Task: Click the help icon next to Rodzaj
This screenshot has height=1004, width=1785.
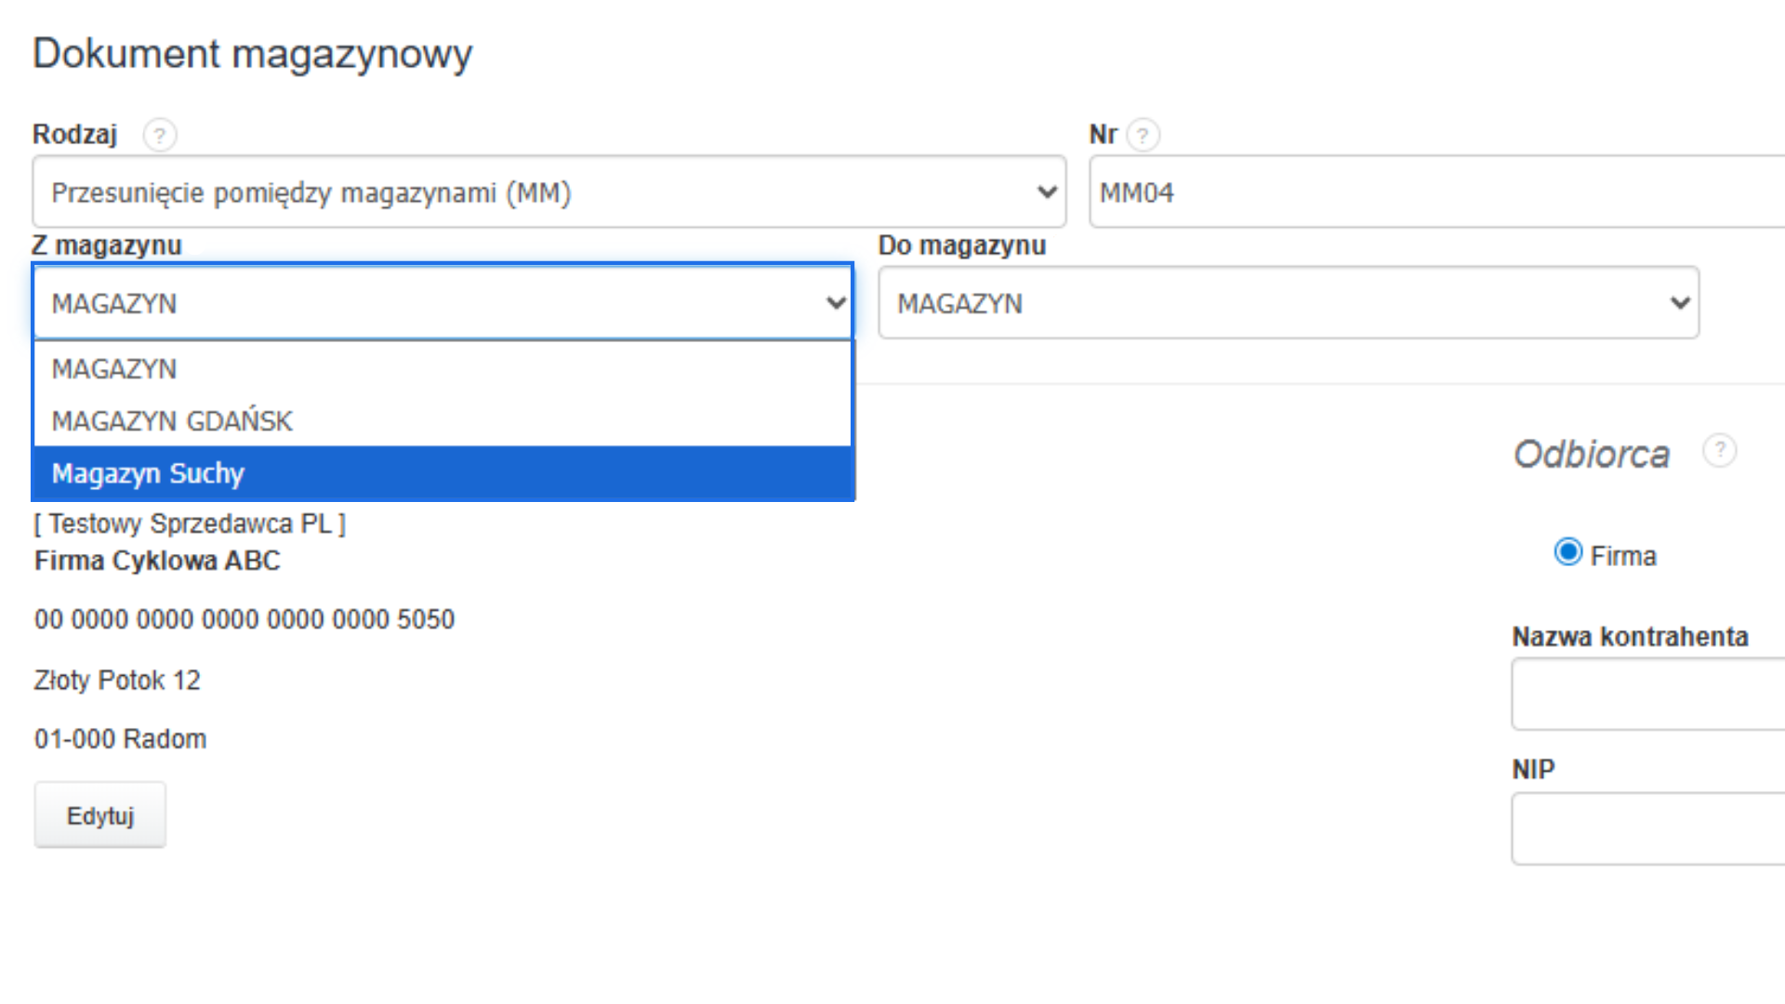Action: tap(160, 136)
